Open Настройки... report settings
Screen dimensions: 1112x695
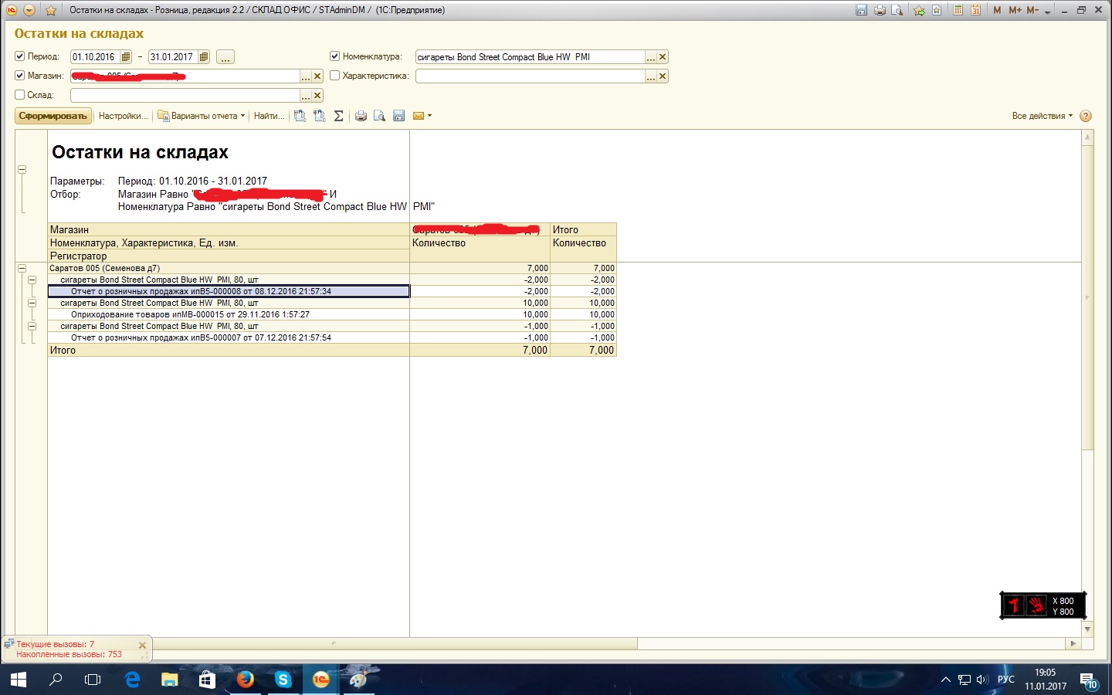click(123, 116)
